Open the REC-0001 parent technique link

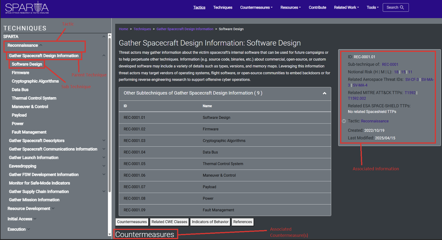(x=390, y=64)
